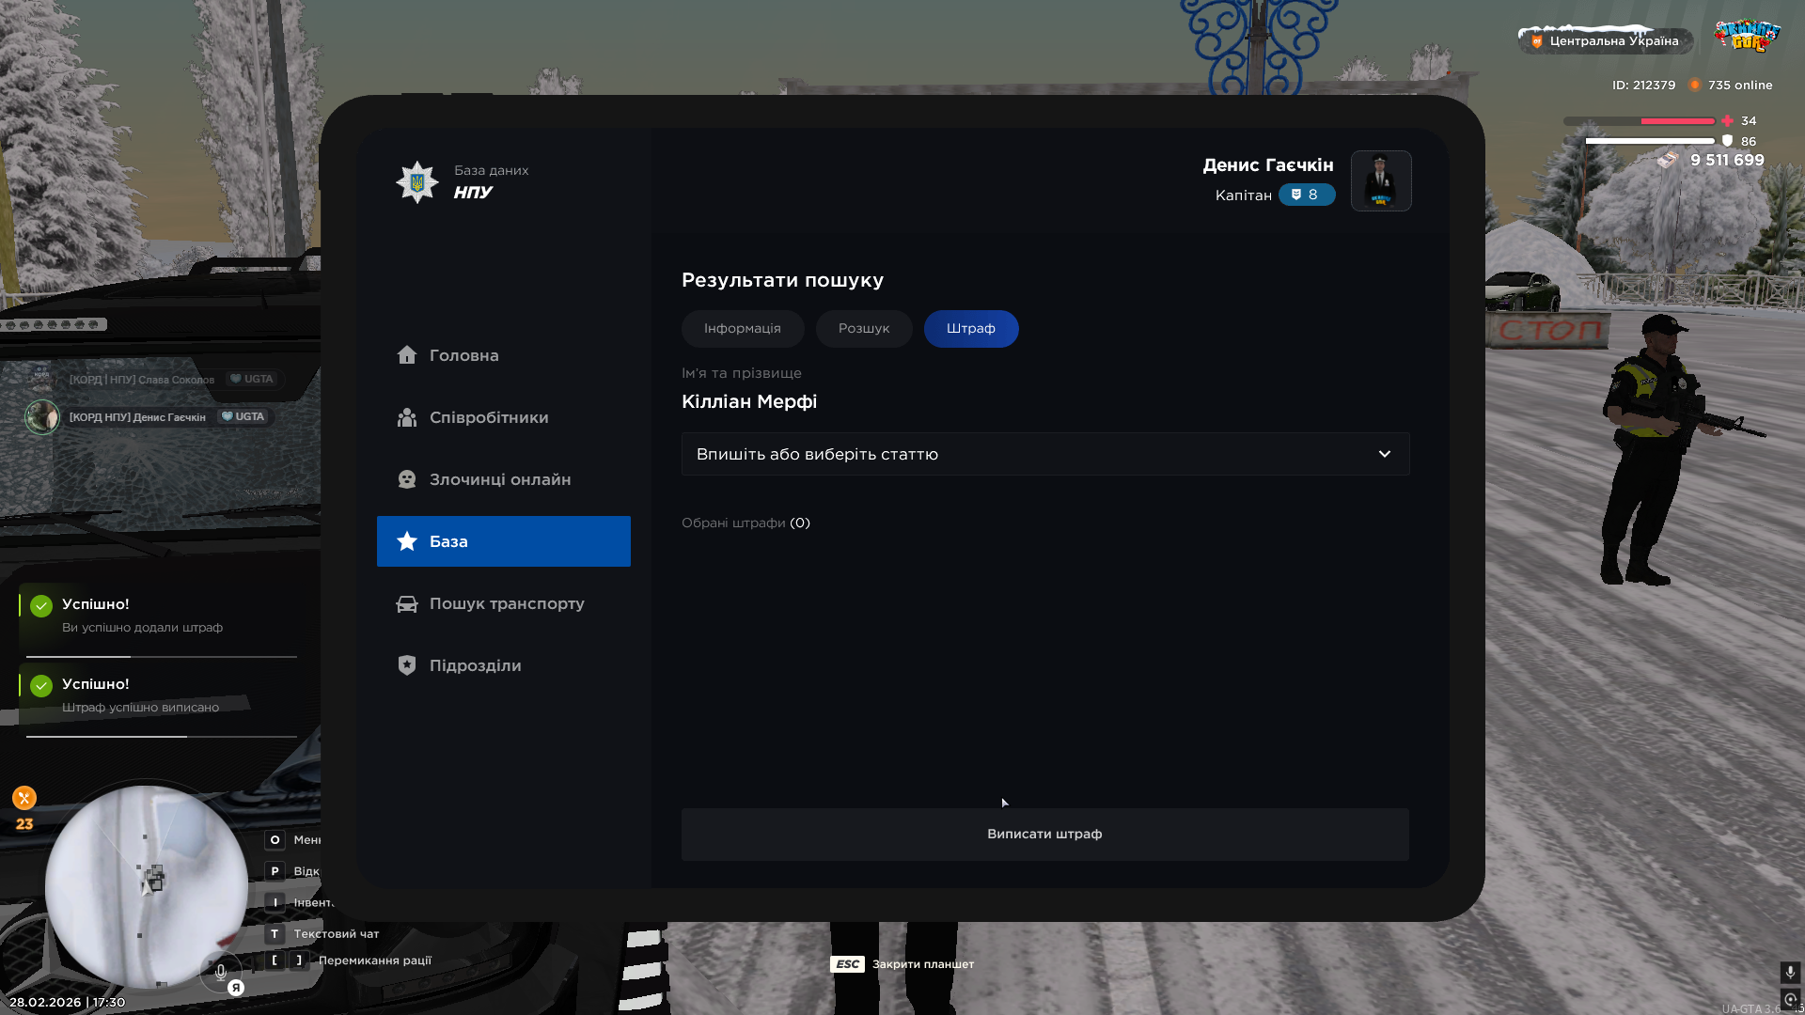Click the НПУ police badge logo
This screenshot has width=1805, height=1015.
click(x=417, y=181)
